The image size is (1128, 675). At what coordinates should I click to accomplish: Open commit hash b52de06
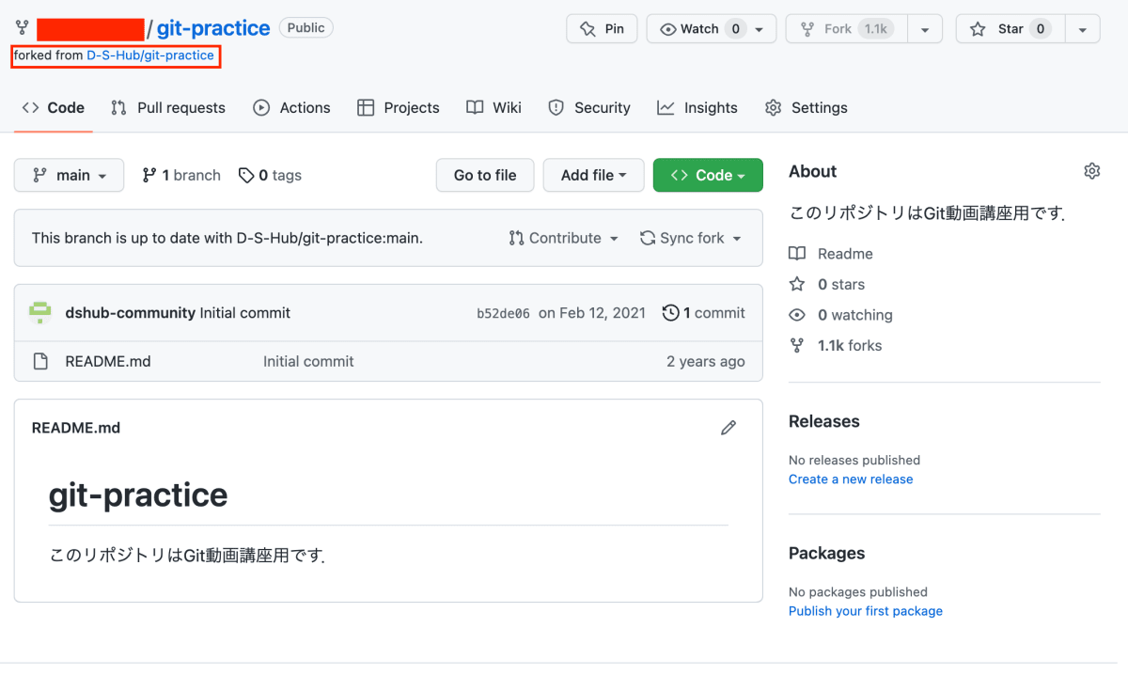[503, 314]
